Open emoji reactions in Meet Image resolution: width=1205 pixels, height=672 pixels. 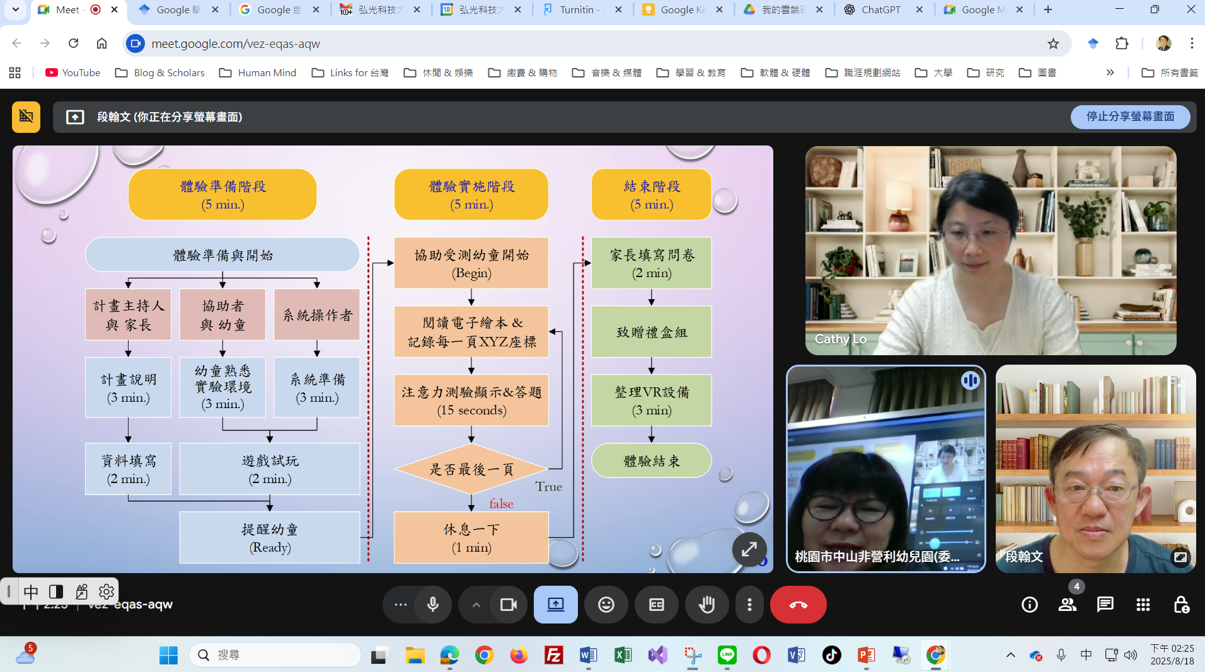[x=606, y=605]
